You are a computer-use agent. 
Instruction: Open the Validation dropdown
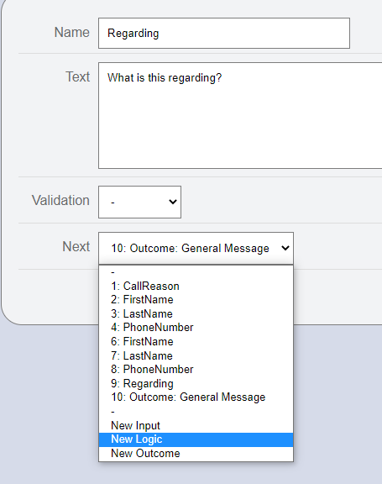[x=139, y=202]
